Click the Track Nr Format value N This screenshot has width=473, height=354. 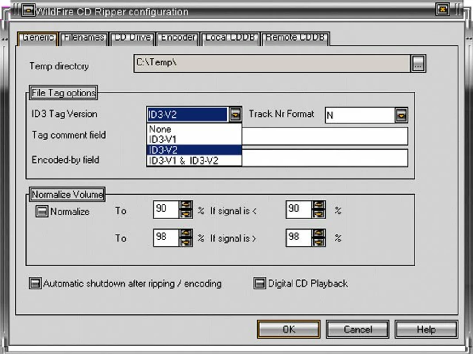pos(360,115)
